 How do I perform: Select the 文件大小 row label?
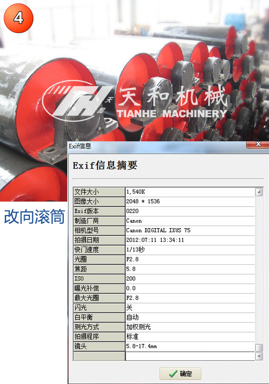pos(99,192)
